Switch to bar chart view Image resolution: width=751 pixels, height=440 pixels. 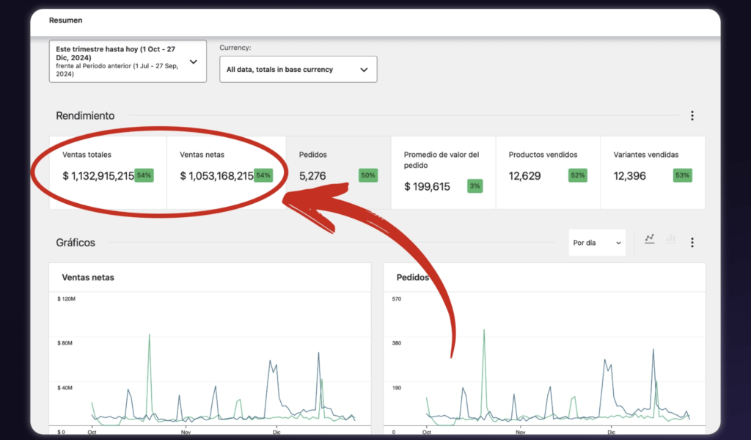[x=670, y=239]
